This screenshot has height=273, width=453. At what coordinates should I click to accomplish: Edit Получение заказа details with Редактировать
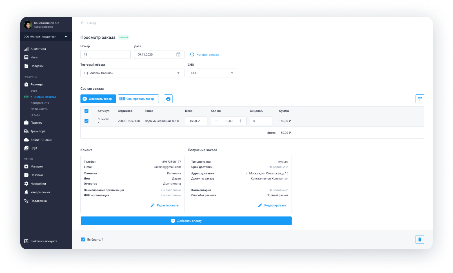click(x=272, y=205)
